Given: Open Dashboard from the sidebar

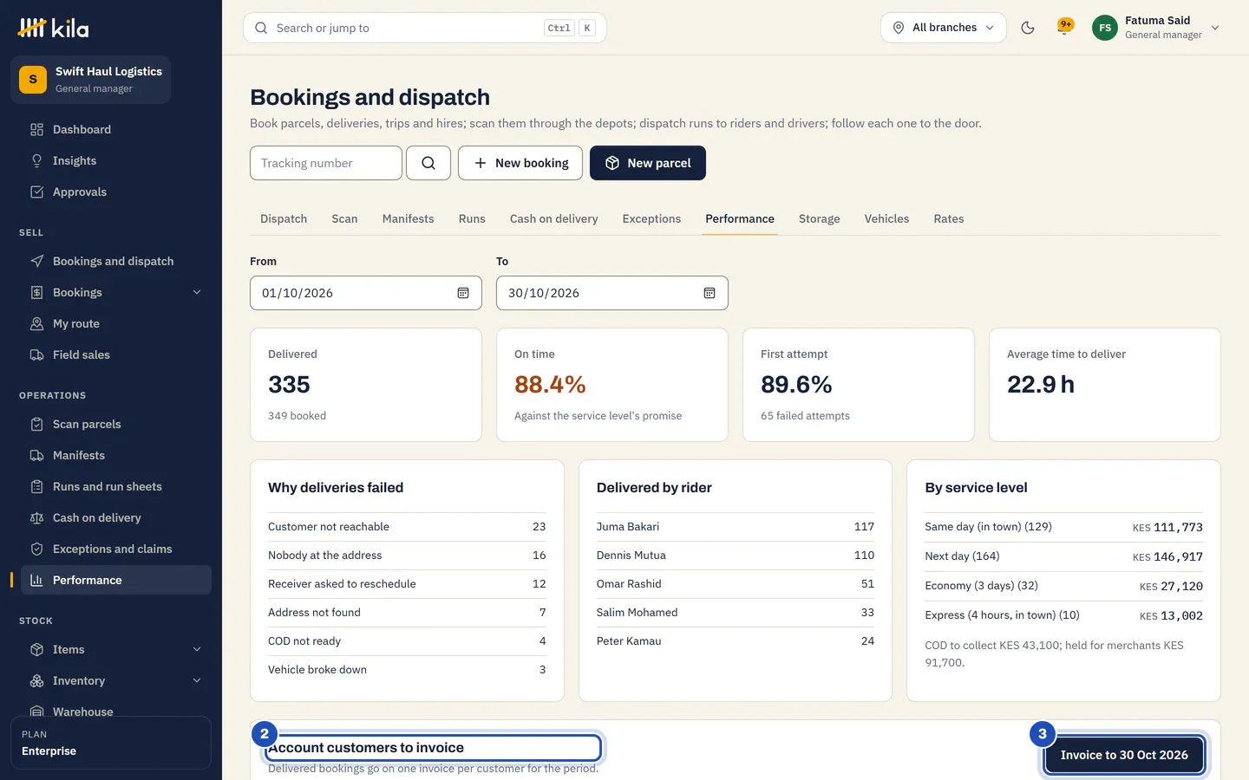Looking at the screenshot, I should (x=116, y=129).
